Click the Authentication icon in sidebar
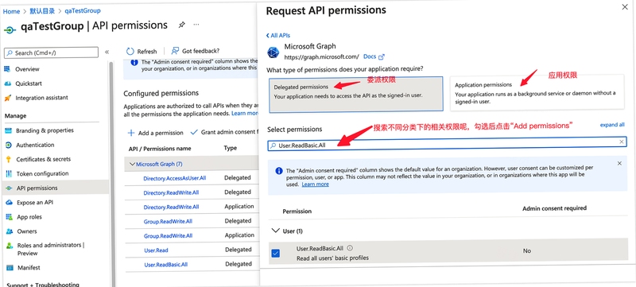636x287 pixels. pyautogui.click(x=9, y=145)
